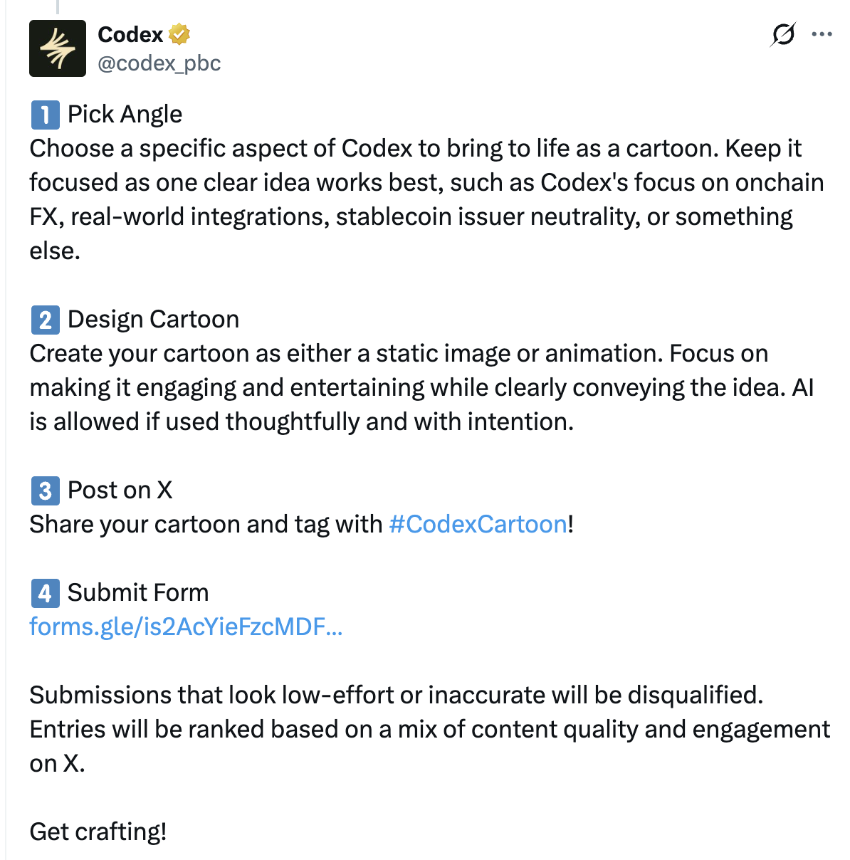
Task: Click the 'Share your cartoon and tag' text
Action: coord(206,525)
